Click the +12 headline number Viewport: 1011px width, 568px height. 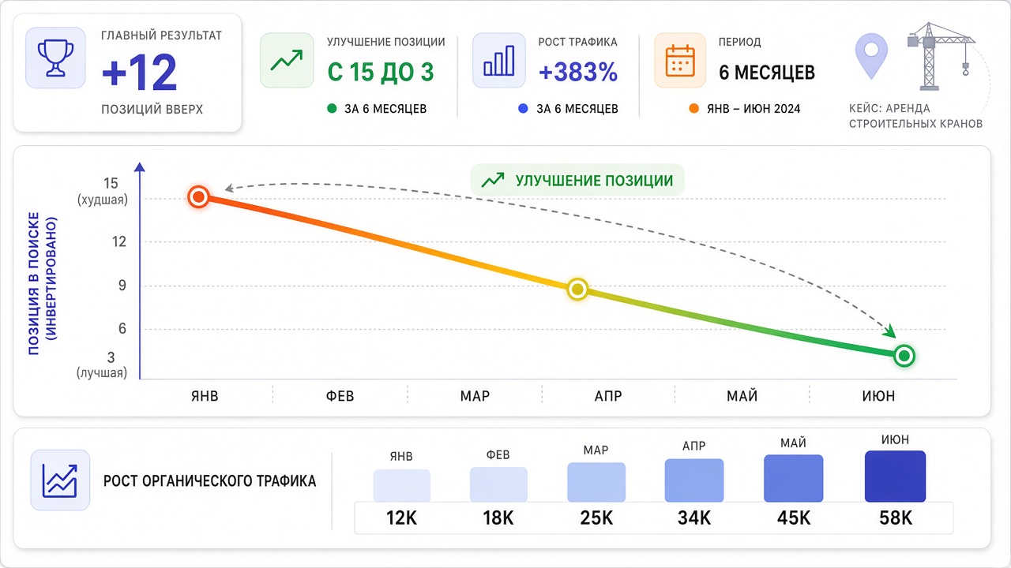pyautogui.click(x=139, y=74)
